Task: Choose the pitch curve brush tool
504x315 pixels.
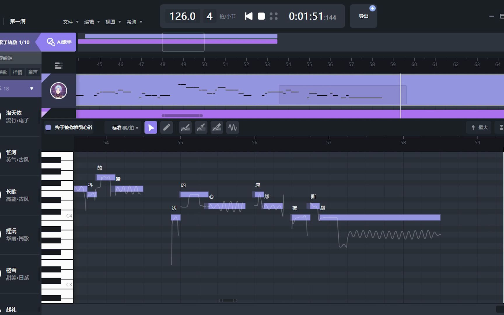Action: click(201, 127)
